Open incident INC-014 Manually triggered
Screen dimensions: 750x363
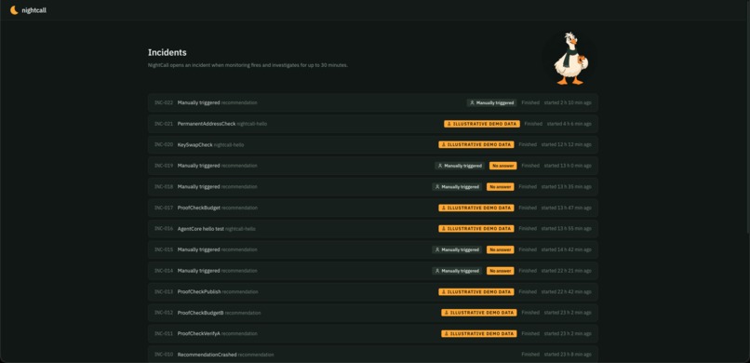[x=372, y=271]
